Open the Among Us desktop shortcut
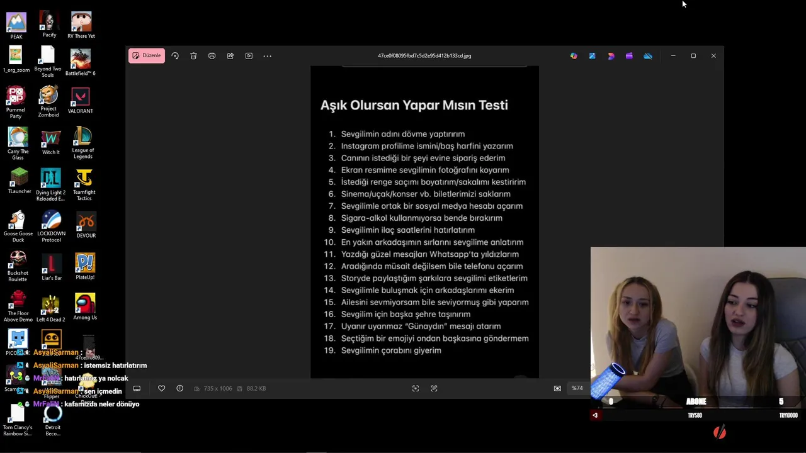 coord(85,307)
